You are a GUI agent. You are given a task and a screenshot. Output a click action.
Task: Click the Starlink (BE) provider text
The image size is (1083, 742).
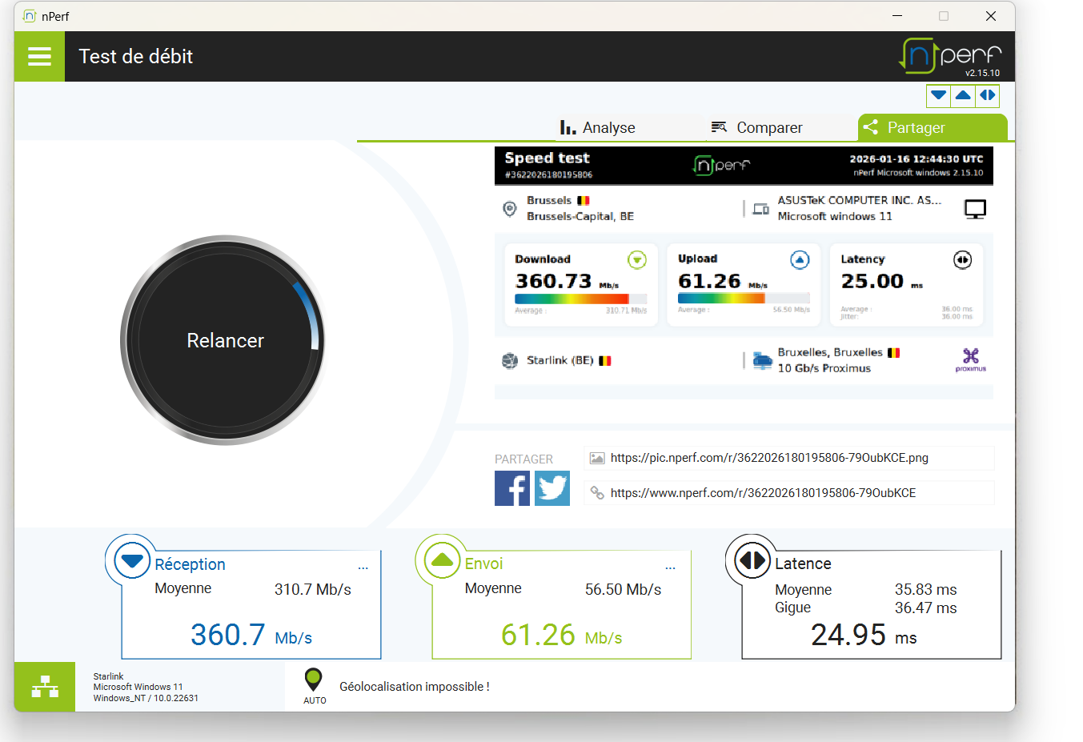560,360
